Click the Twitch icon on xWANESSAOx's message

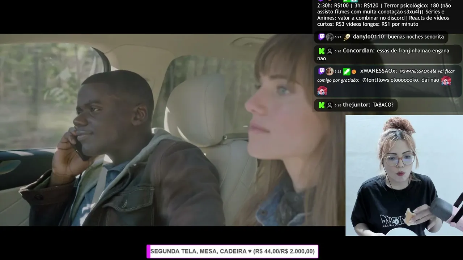[322, 71]
